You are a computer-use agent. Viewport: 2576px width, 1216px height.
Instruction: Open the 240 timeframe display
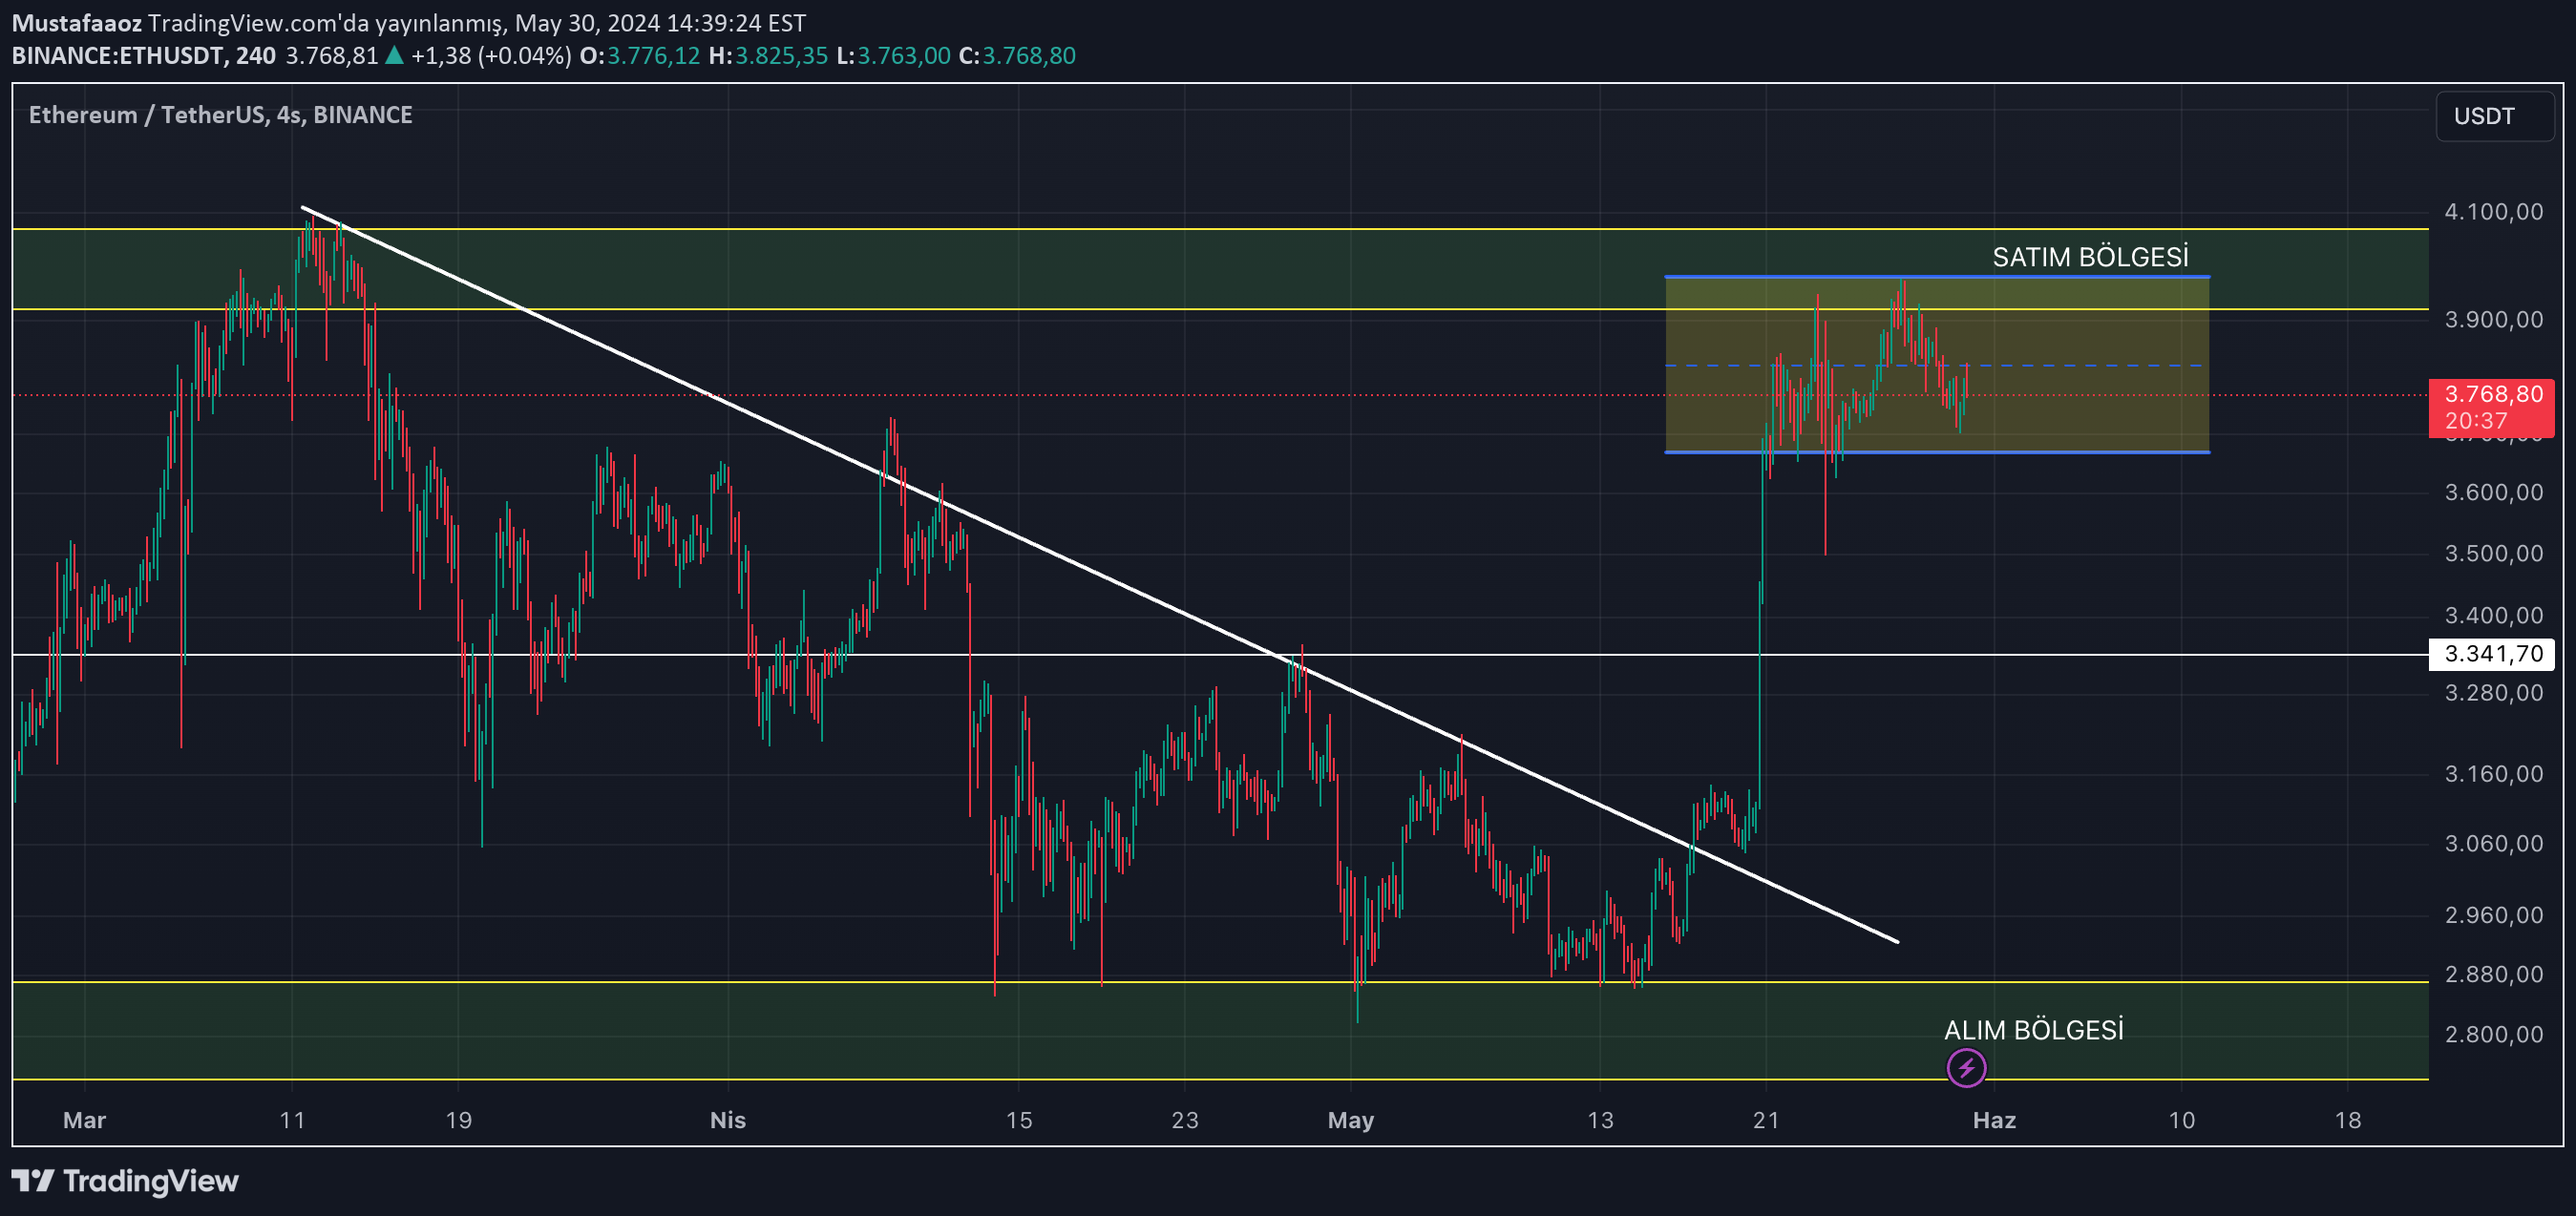(256, 56)
